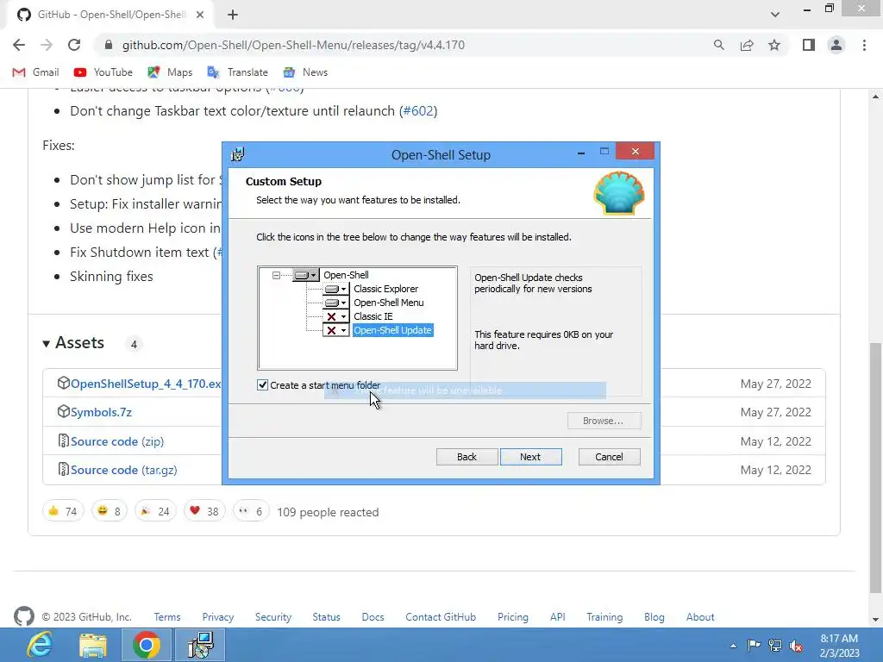Screen dimensions: 883x662
Task: Open the Chrome profile icon
Action: (x=836, y=45)
